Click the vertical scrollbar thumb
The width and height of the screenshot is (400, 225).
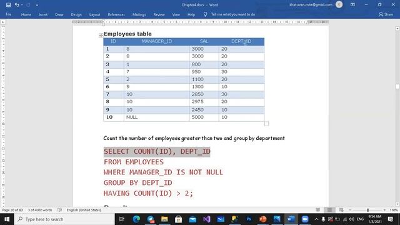[x=397, y=87]
